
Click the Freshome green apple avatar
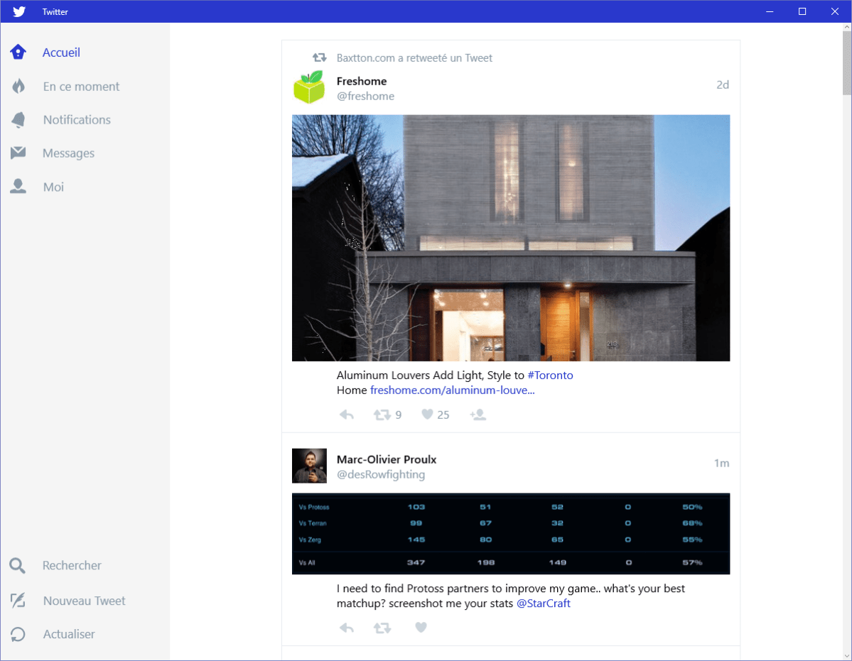309,87
